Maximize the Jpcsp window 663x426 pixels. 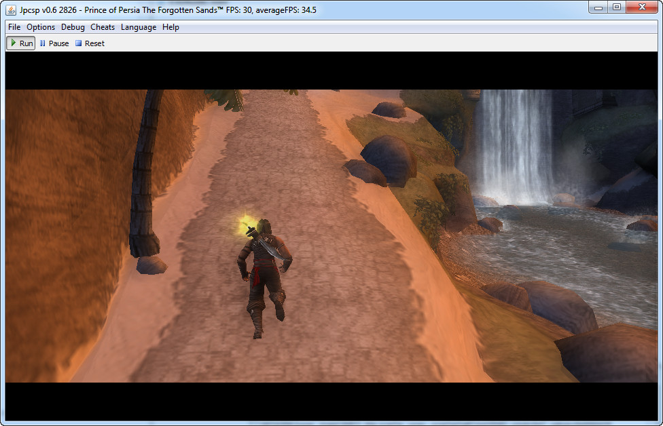[x=616, y=7]
